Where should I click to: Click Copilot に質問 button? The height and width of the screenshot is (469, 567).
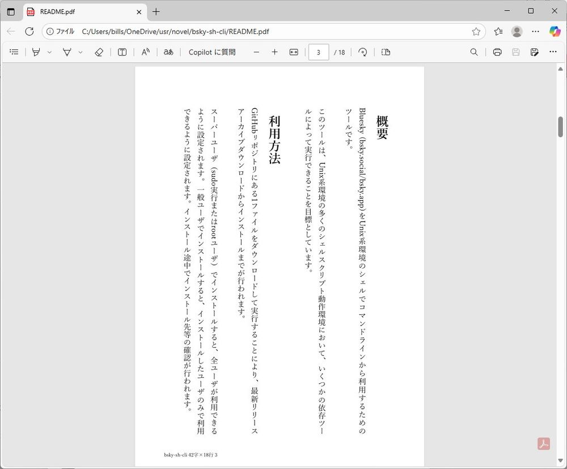212,52
